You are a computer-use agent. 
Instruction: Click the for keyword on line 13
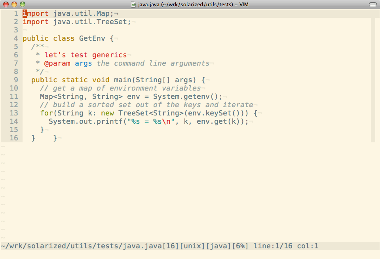pos(46,113)
